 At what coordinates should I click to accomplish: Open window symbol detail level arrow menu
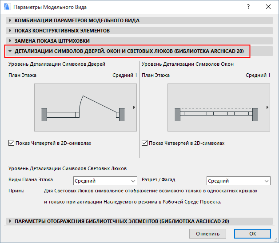click(x=267, y=107)
